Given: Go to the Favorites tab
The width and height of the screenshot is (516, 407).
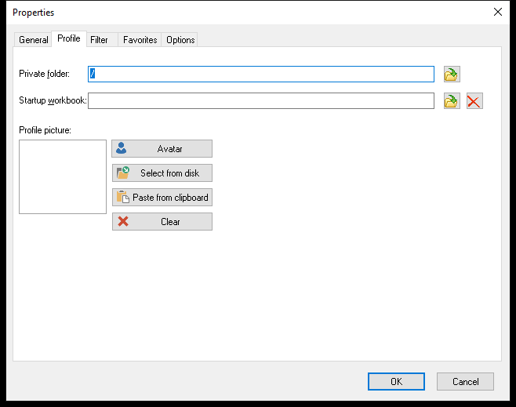Looking at the screenshot, I should click(140, 40).
